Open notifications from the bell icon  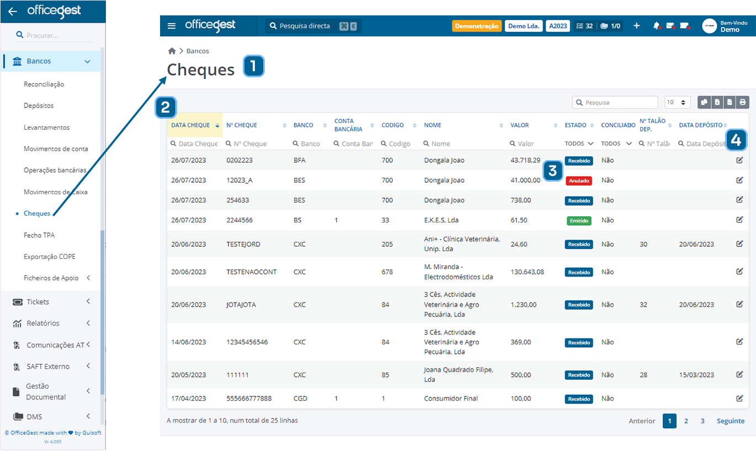(657, 25)
